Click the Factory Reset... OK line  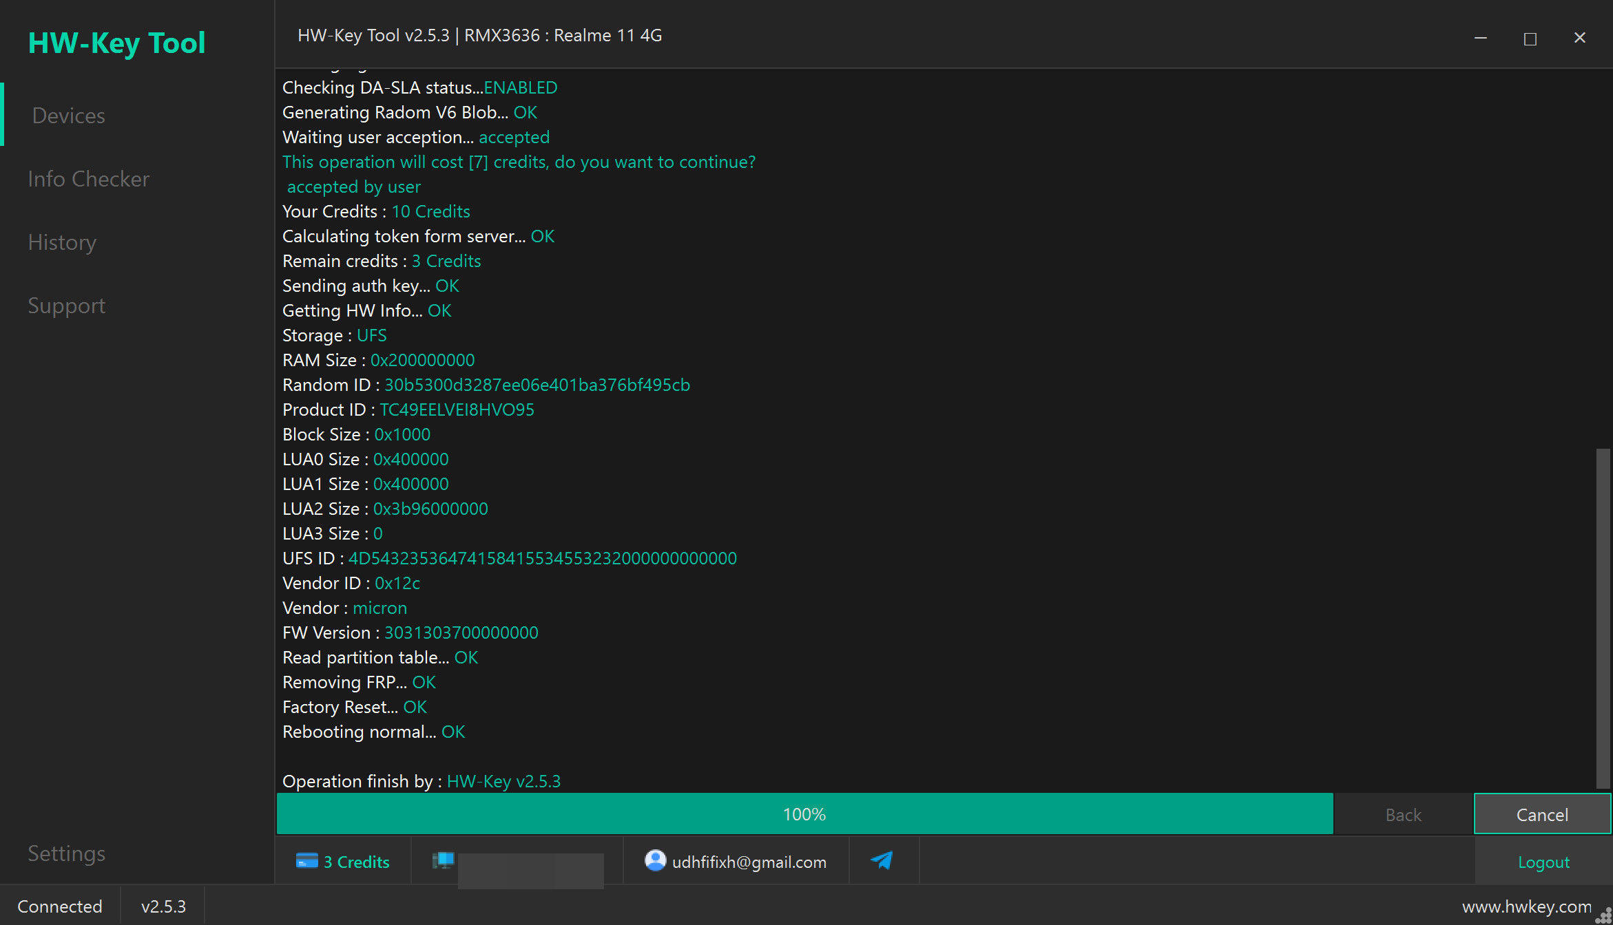(x=355, y=707)
